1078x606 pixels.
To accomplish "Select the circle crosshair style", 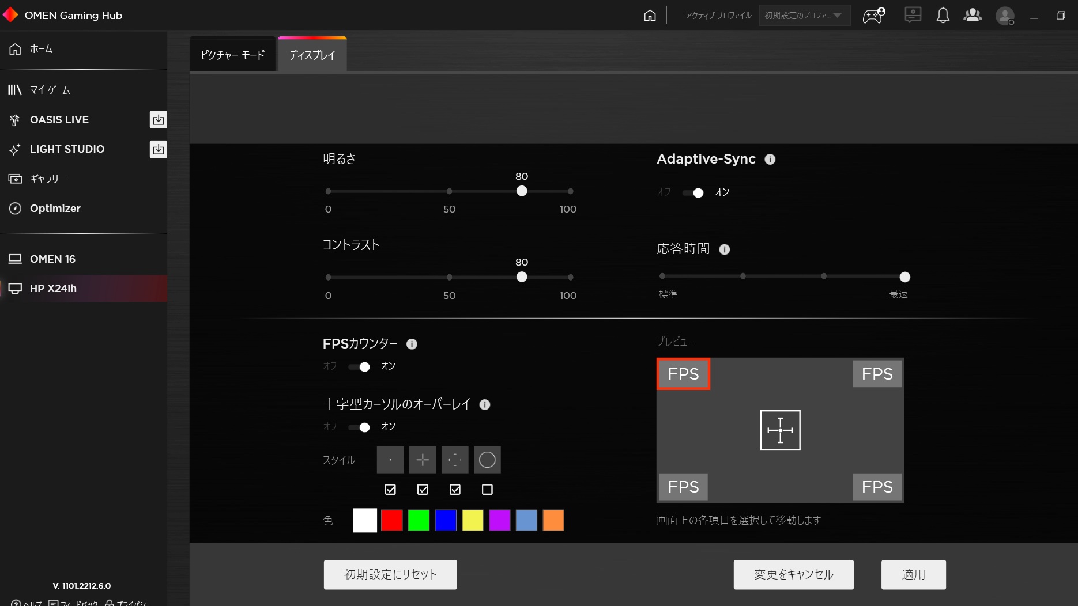I will tap(487, 460).
